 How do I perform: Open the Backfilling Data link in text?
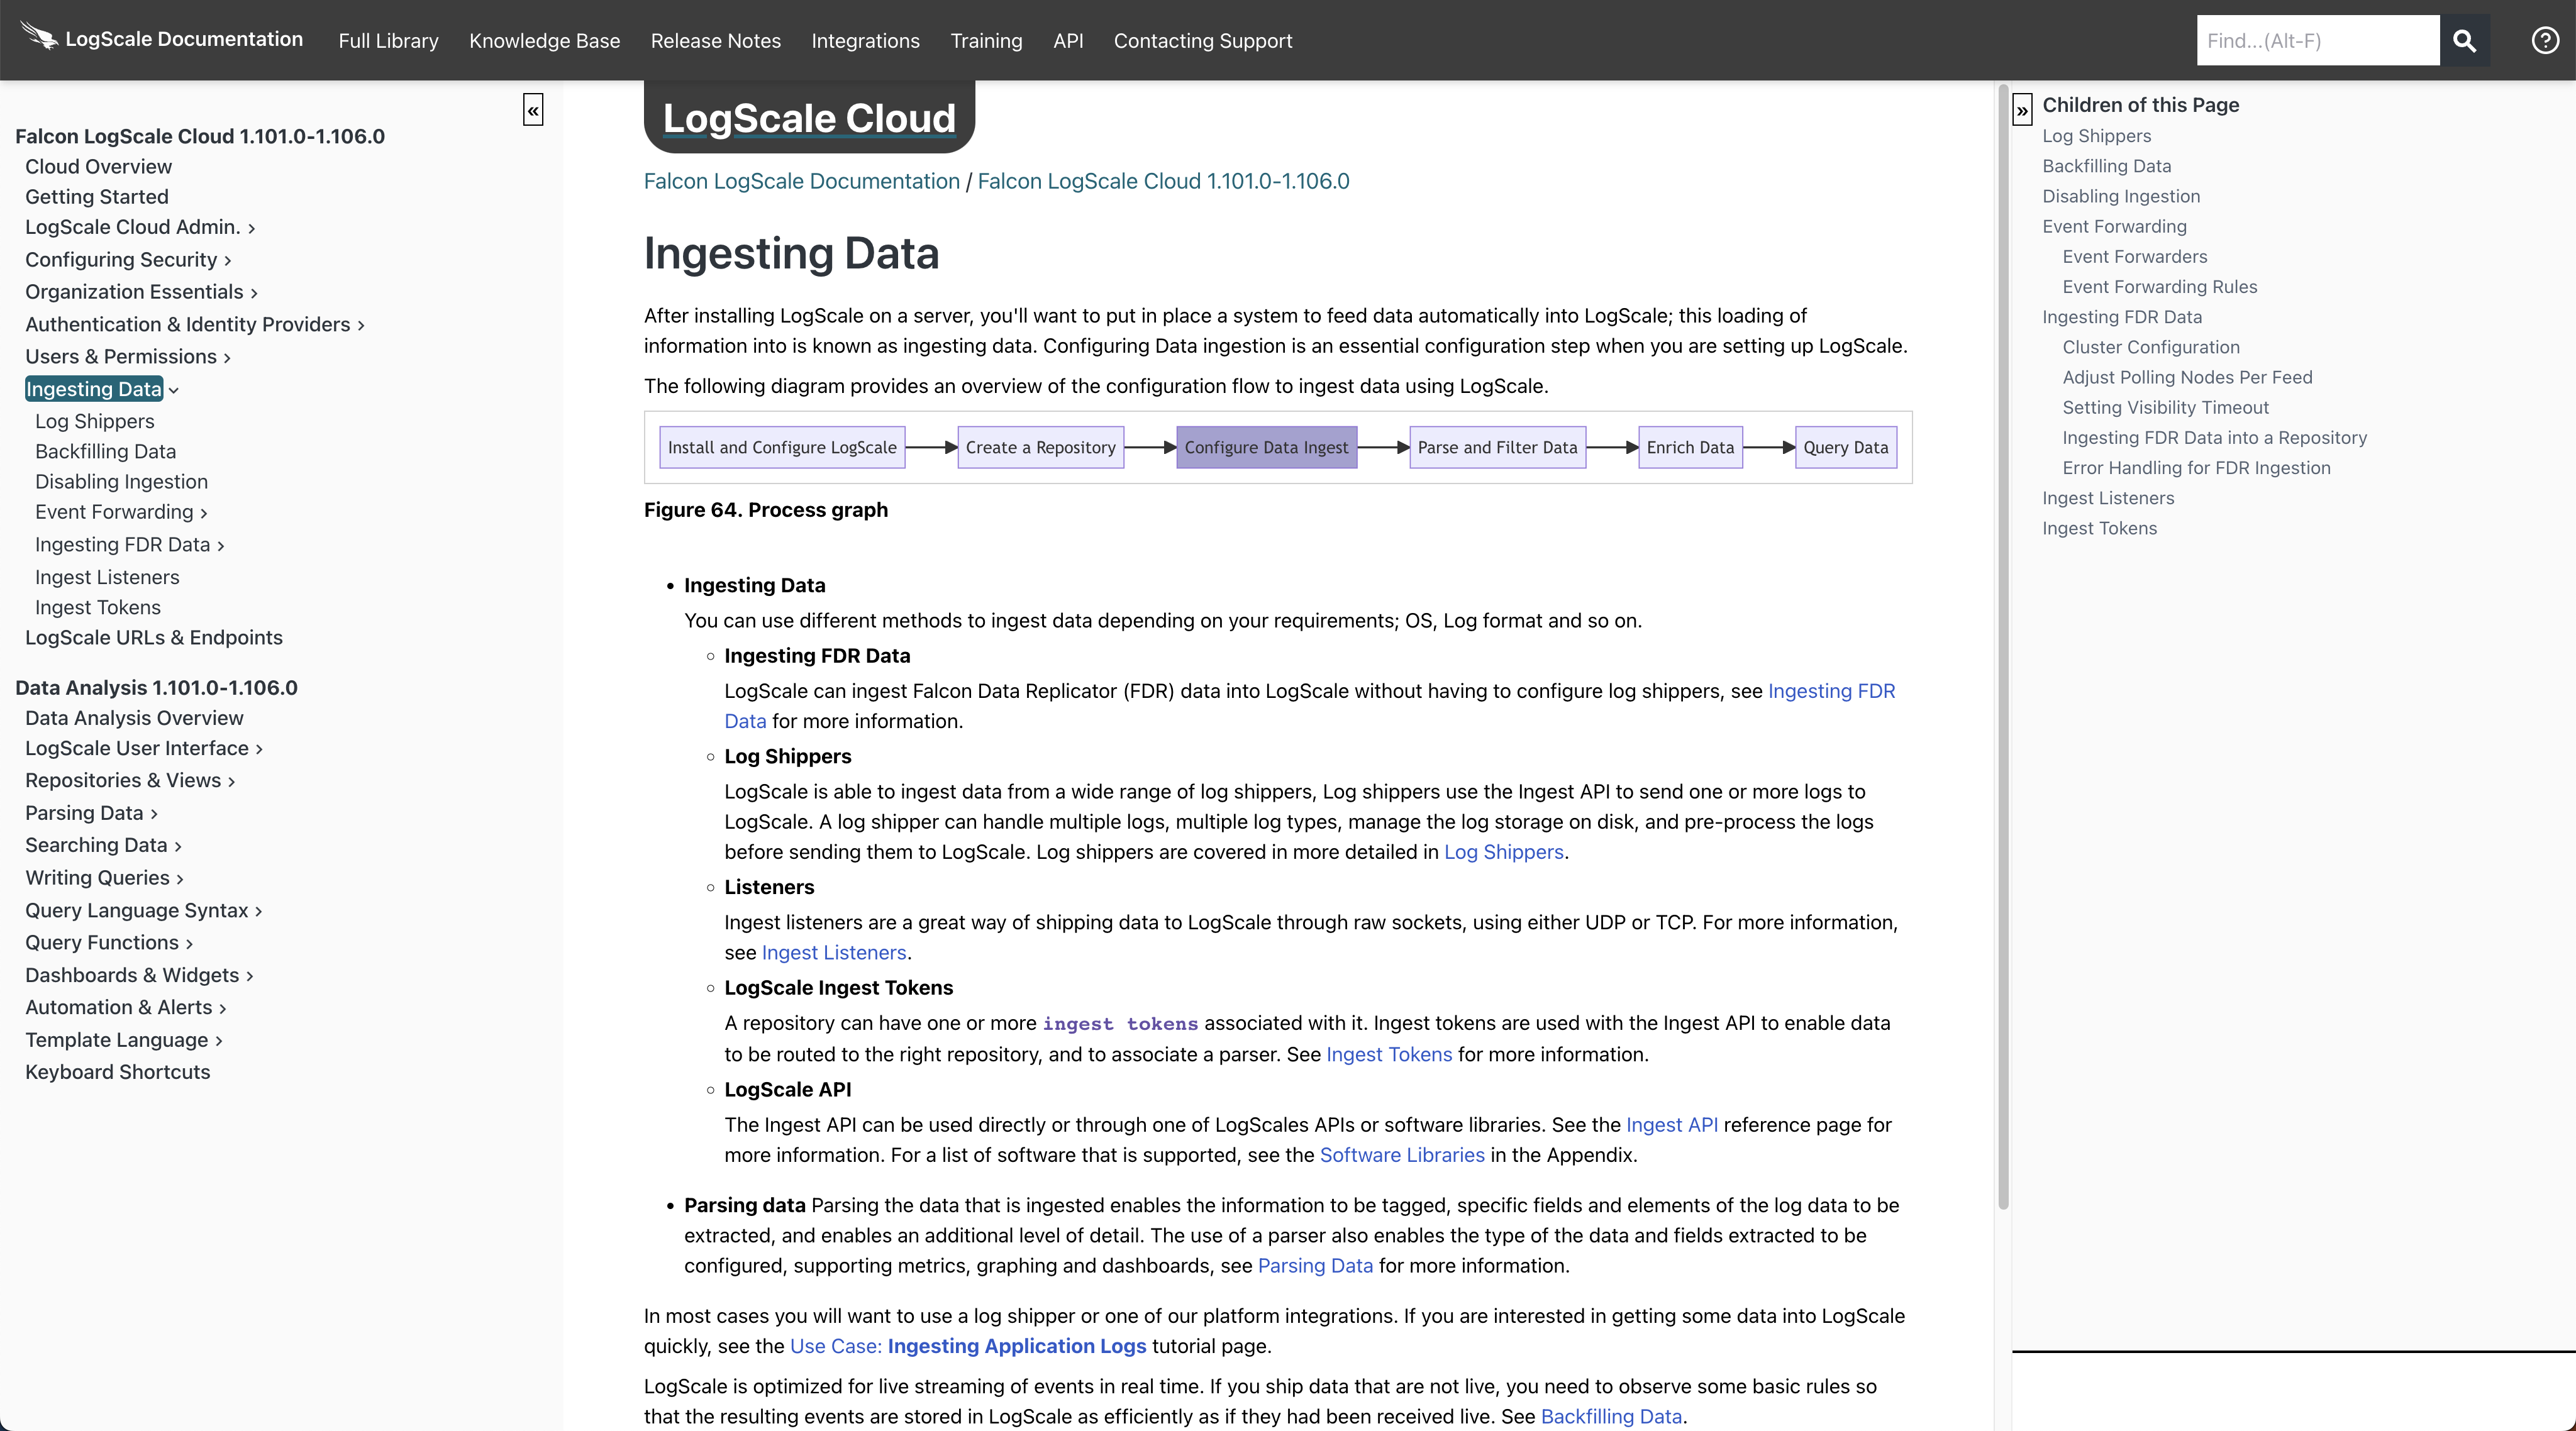coord(1610,1416)
